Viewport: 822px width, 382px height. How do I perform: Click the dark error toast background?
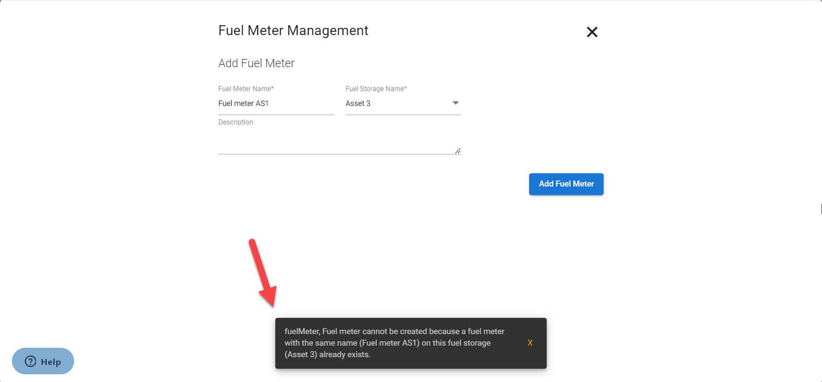[x=514, y=361]
